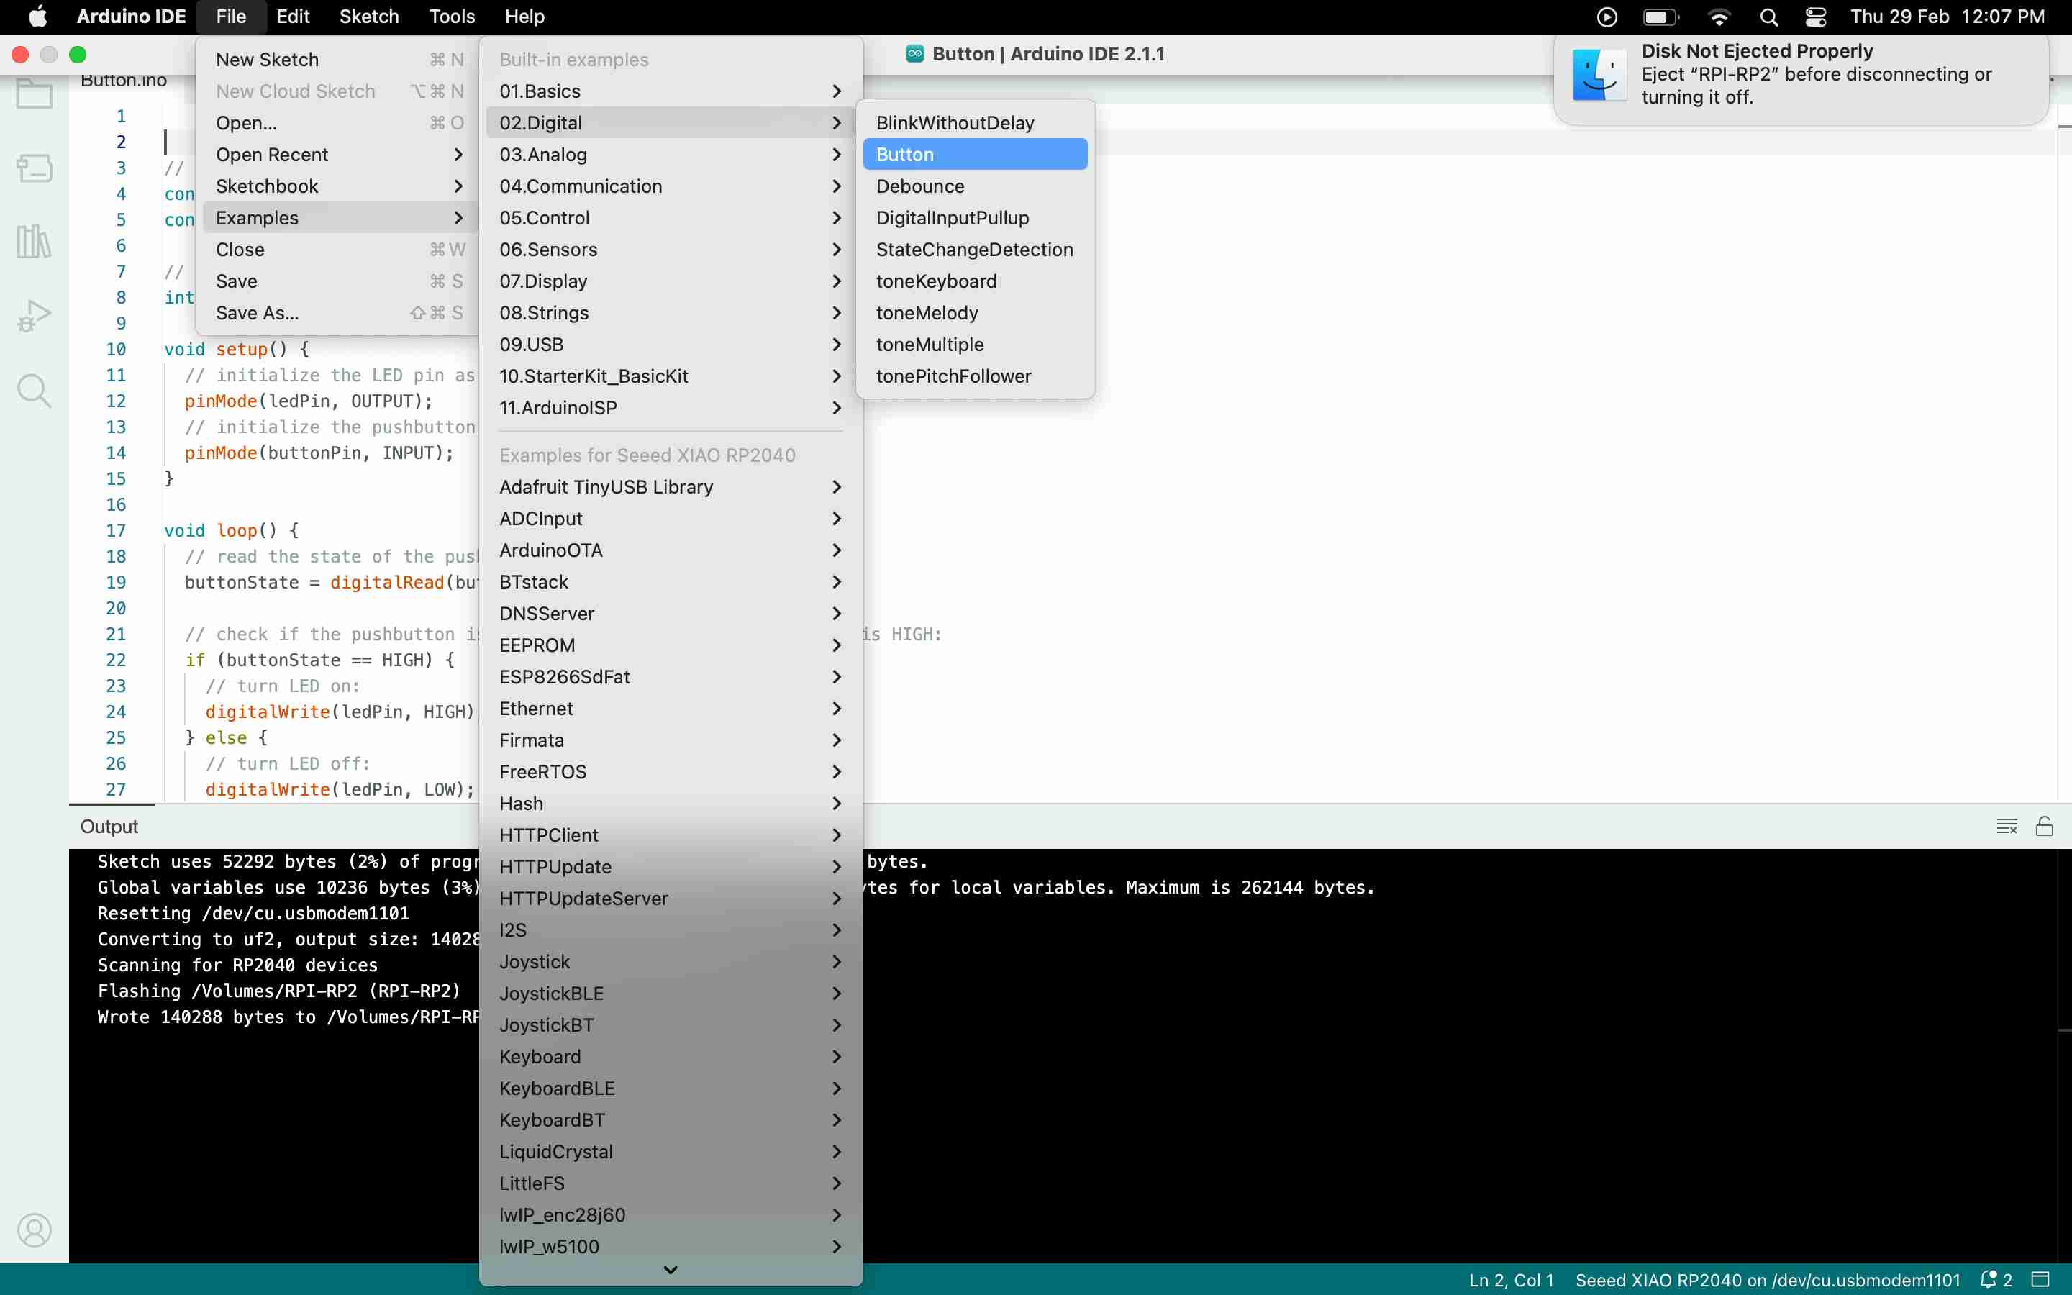This screenshot has width=2072, height=1295.
Task: Open the Arduino IDE application menu
Action: tap(131, 17)
